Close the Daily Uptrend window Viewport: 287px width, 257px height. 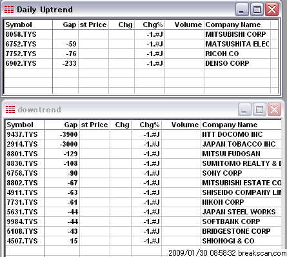point(272,10)
